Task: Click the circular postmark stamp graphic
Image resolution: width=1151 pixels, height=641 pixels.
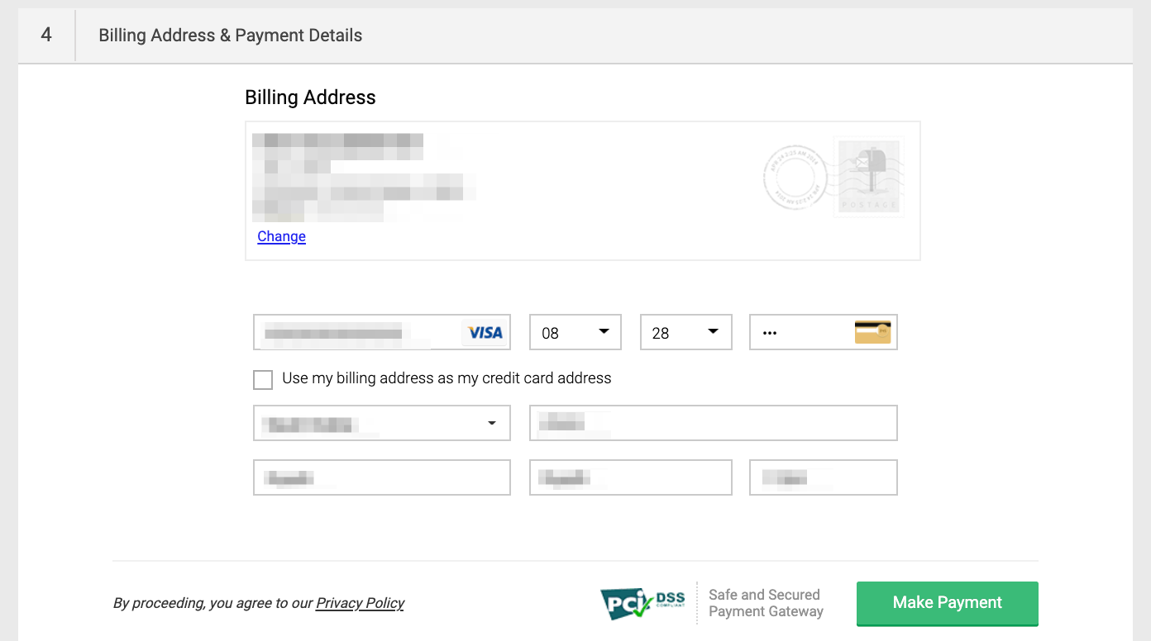Action: click(794, 178)
